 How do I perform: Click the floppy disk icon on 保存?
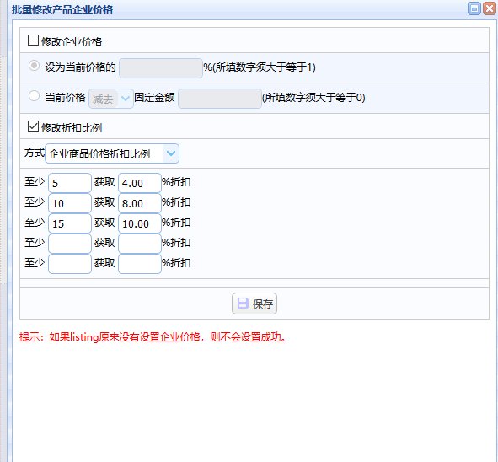coord(243,304)
